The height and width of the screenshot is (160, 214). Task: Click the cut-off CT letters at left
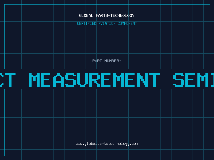coord(8,80)
